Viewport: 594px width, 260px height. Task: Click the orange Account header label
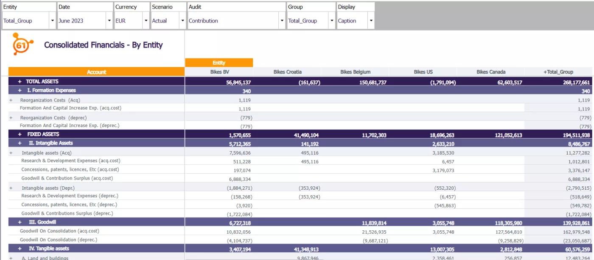(96, 72)
